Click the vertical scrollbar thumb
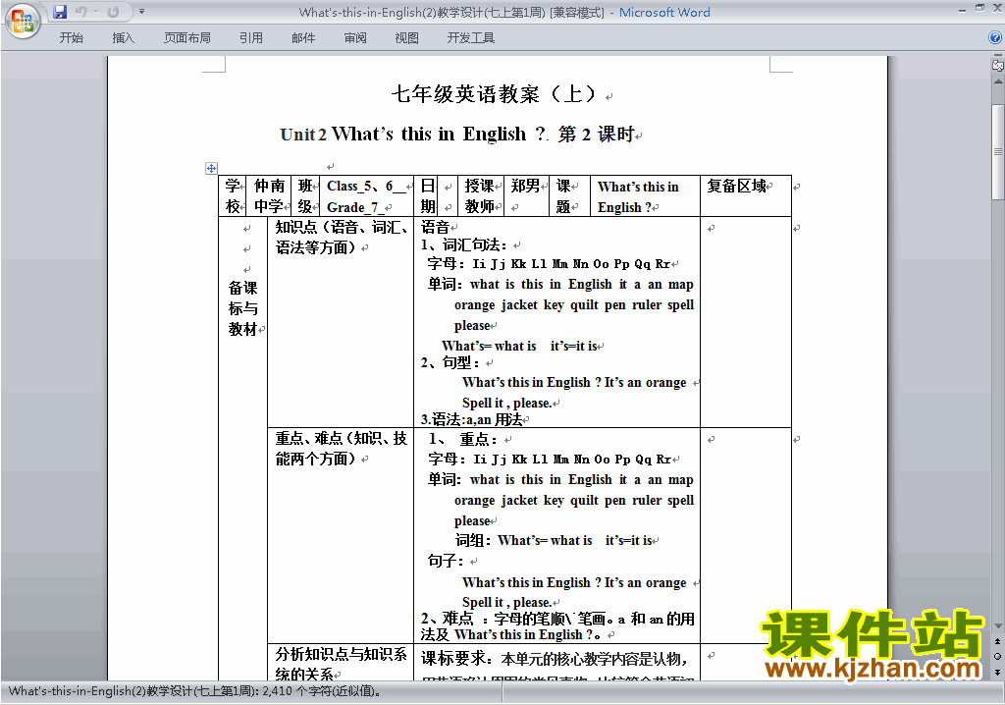 pyautogui.click(x=998, y=152)
